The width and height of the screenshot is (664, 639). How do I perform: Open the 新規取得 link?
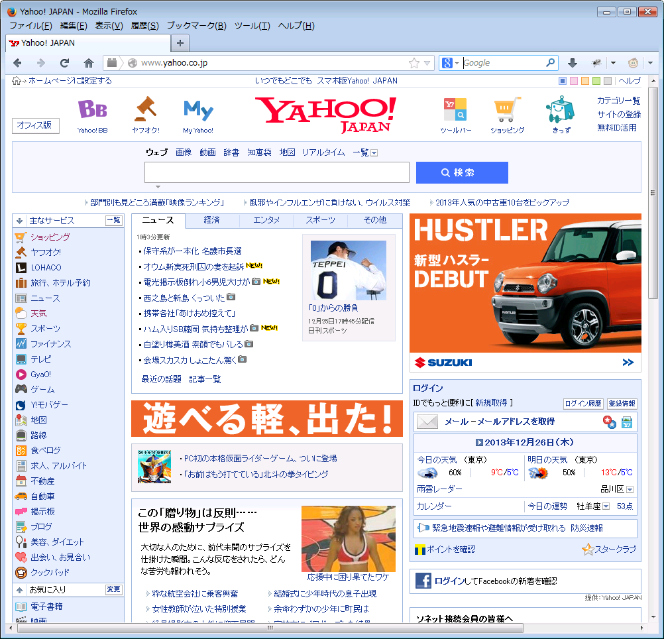coord(491,403)
